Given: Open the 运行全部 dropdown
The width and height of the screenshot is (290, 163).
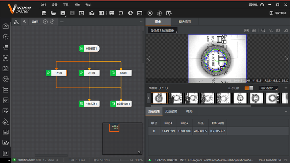Looking at the screenshot, I should pos(268,88).
